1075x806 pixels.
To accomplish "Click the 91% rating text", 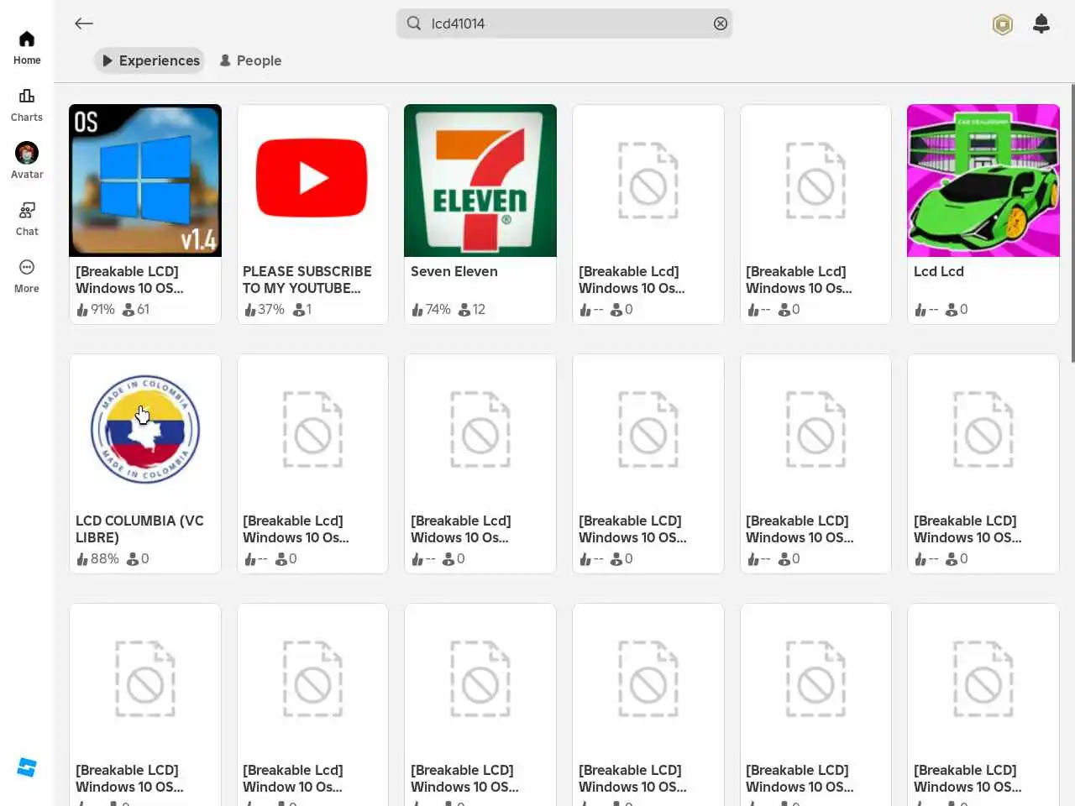I will pos(102,309).
